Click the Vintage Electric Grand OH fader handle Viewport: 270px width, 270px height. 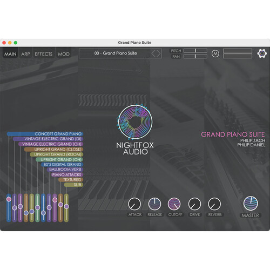tap(21, 206)
